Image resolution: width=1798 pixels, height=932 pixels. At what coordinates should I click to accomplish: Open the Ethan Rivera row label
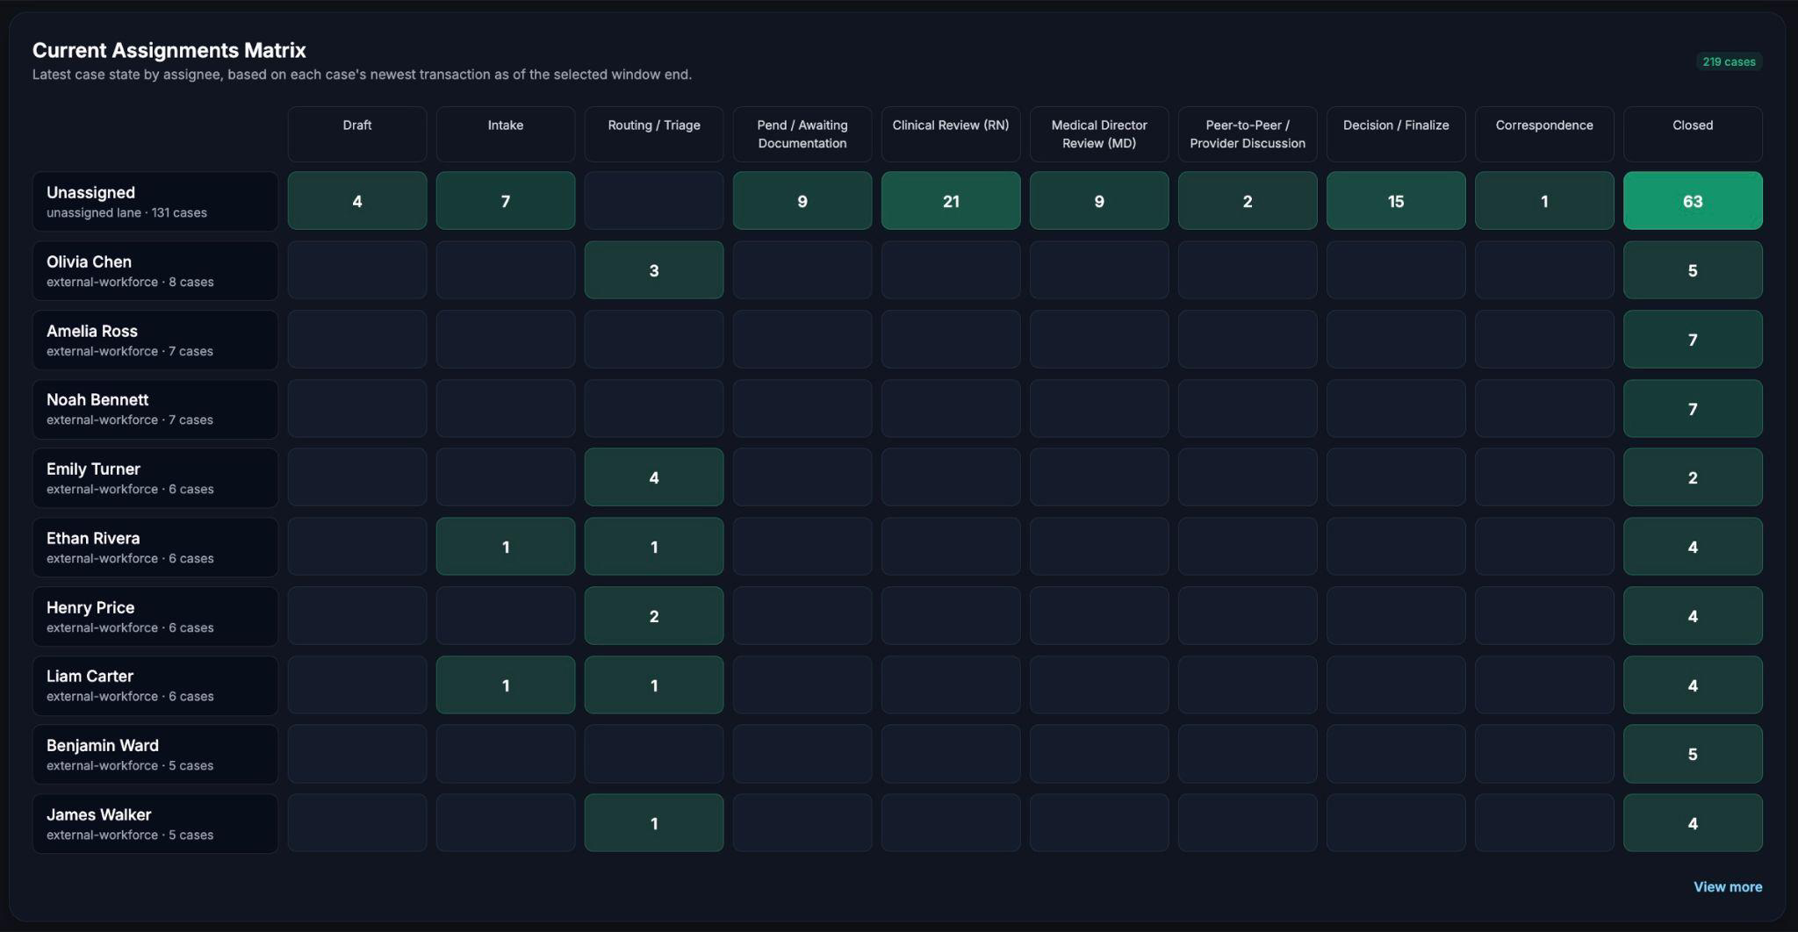[155, 547]
